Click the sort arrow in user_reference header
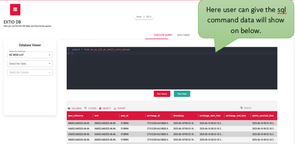This screenshot has height=144, width=295. [x=86, y=116]
